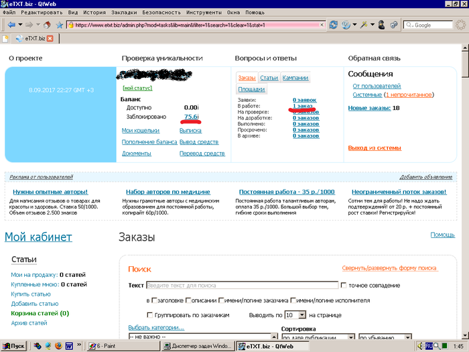This screenshot has width=469, height=352.
Task: Open 'Пополнение баланса' link
Action: [146, 142]
